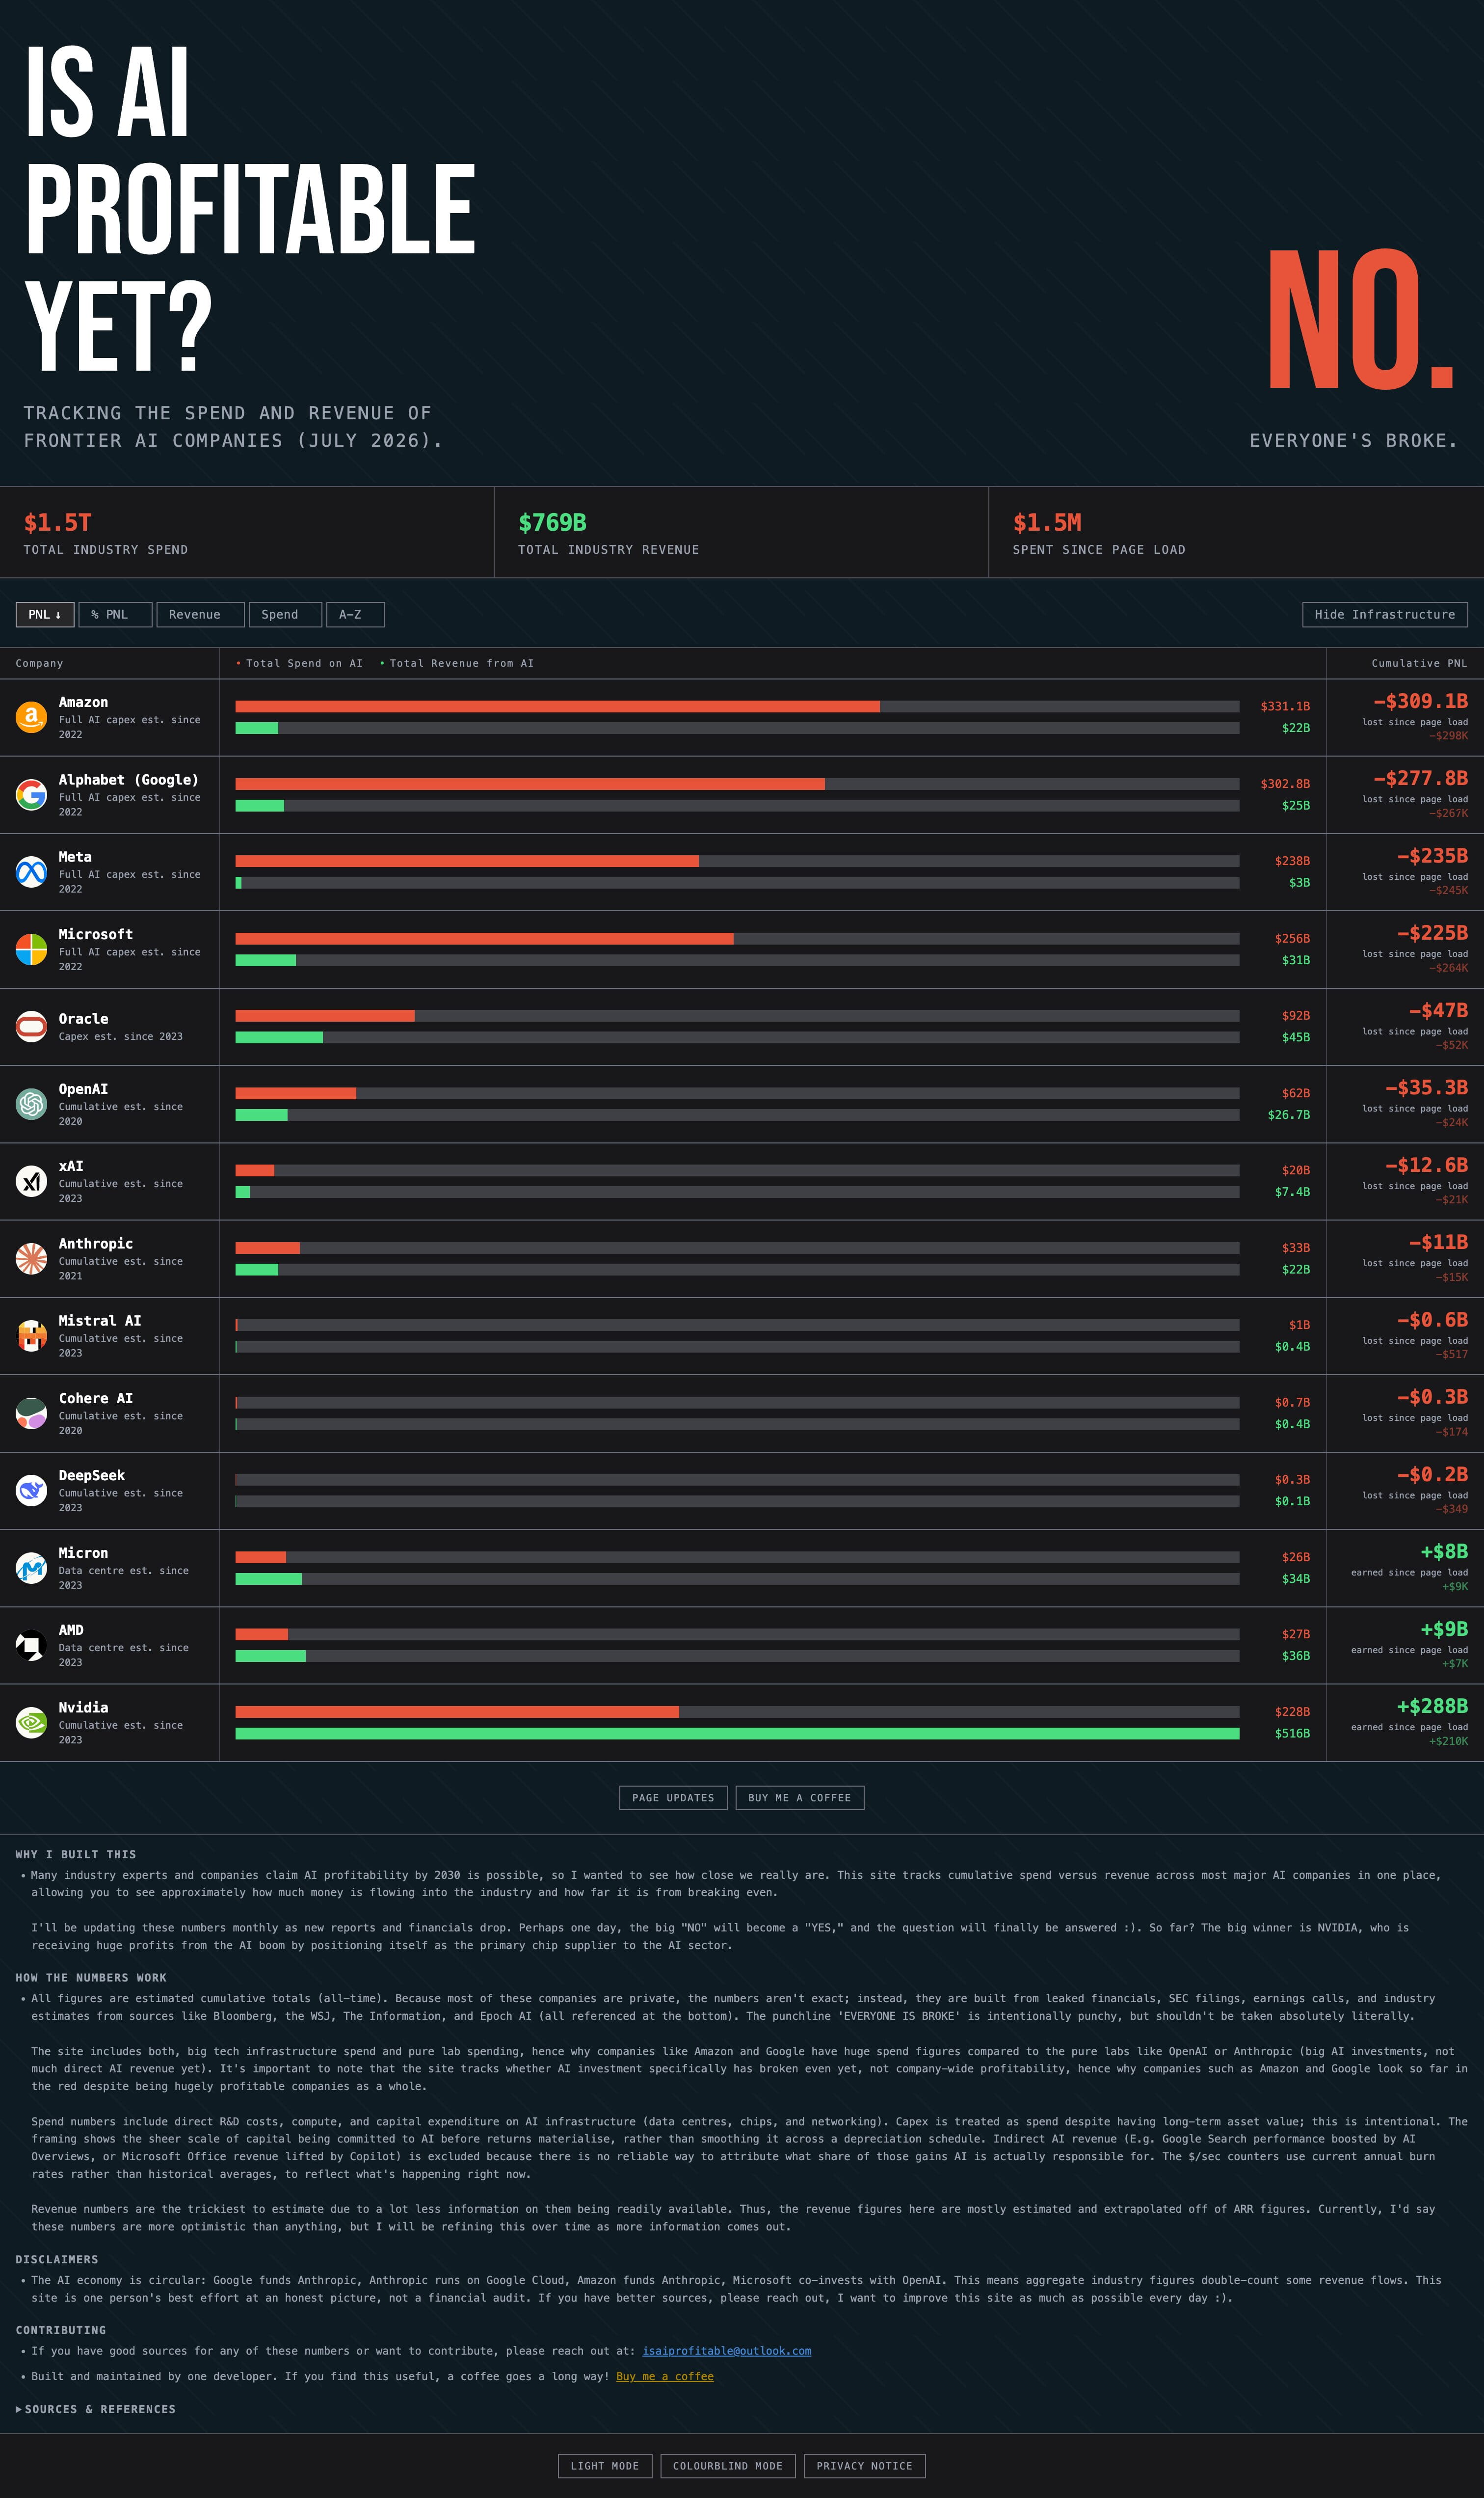The height and width of the screenshot is (2498, 1484).
Task: Click the DeepSeek company name
Action: point(92,1476)
